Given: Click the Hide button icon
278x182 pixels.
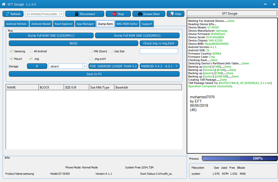Looking at the screenshot, I should coord(172,14).
